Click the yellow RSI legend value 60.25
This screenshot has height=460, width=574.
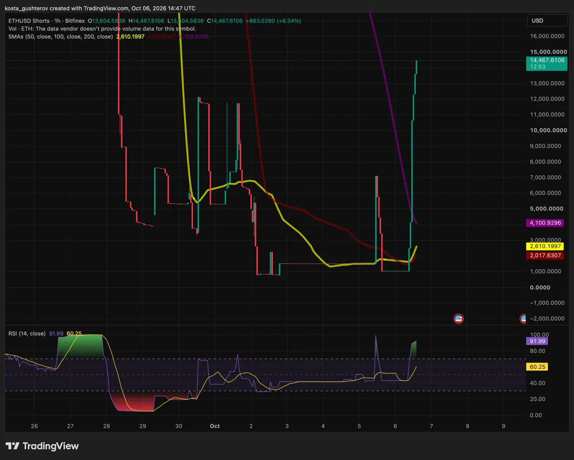[74, 333]
